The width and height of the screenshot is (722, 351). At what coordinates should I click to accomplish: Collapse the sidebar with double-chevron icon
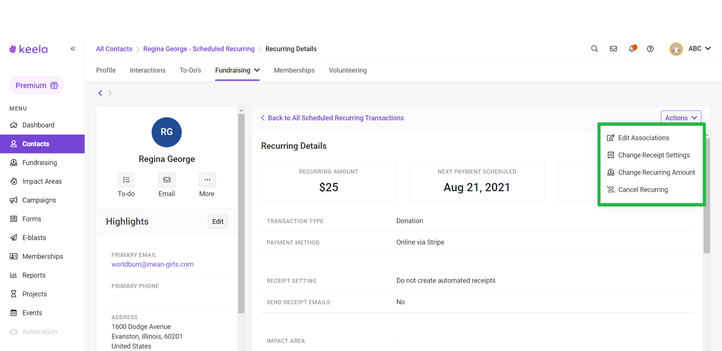(x=73, y=49)
